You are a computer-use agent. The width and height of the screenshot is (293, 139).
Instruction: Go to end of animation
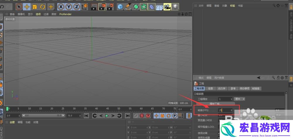click(127, 116)
